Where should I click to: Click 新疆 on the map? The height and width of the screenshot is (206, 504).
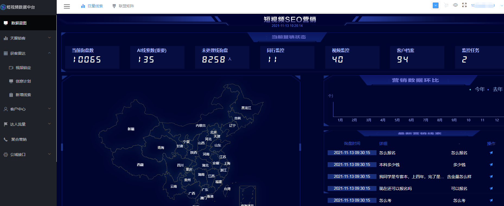point(131,129)
